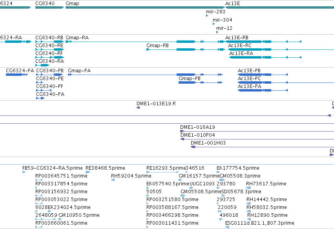Select transcript CG6340-RF label
The width and height of the screenshot is (334, 229).
pyautogui.click(x=49, y=53)
